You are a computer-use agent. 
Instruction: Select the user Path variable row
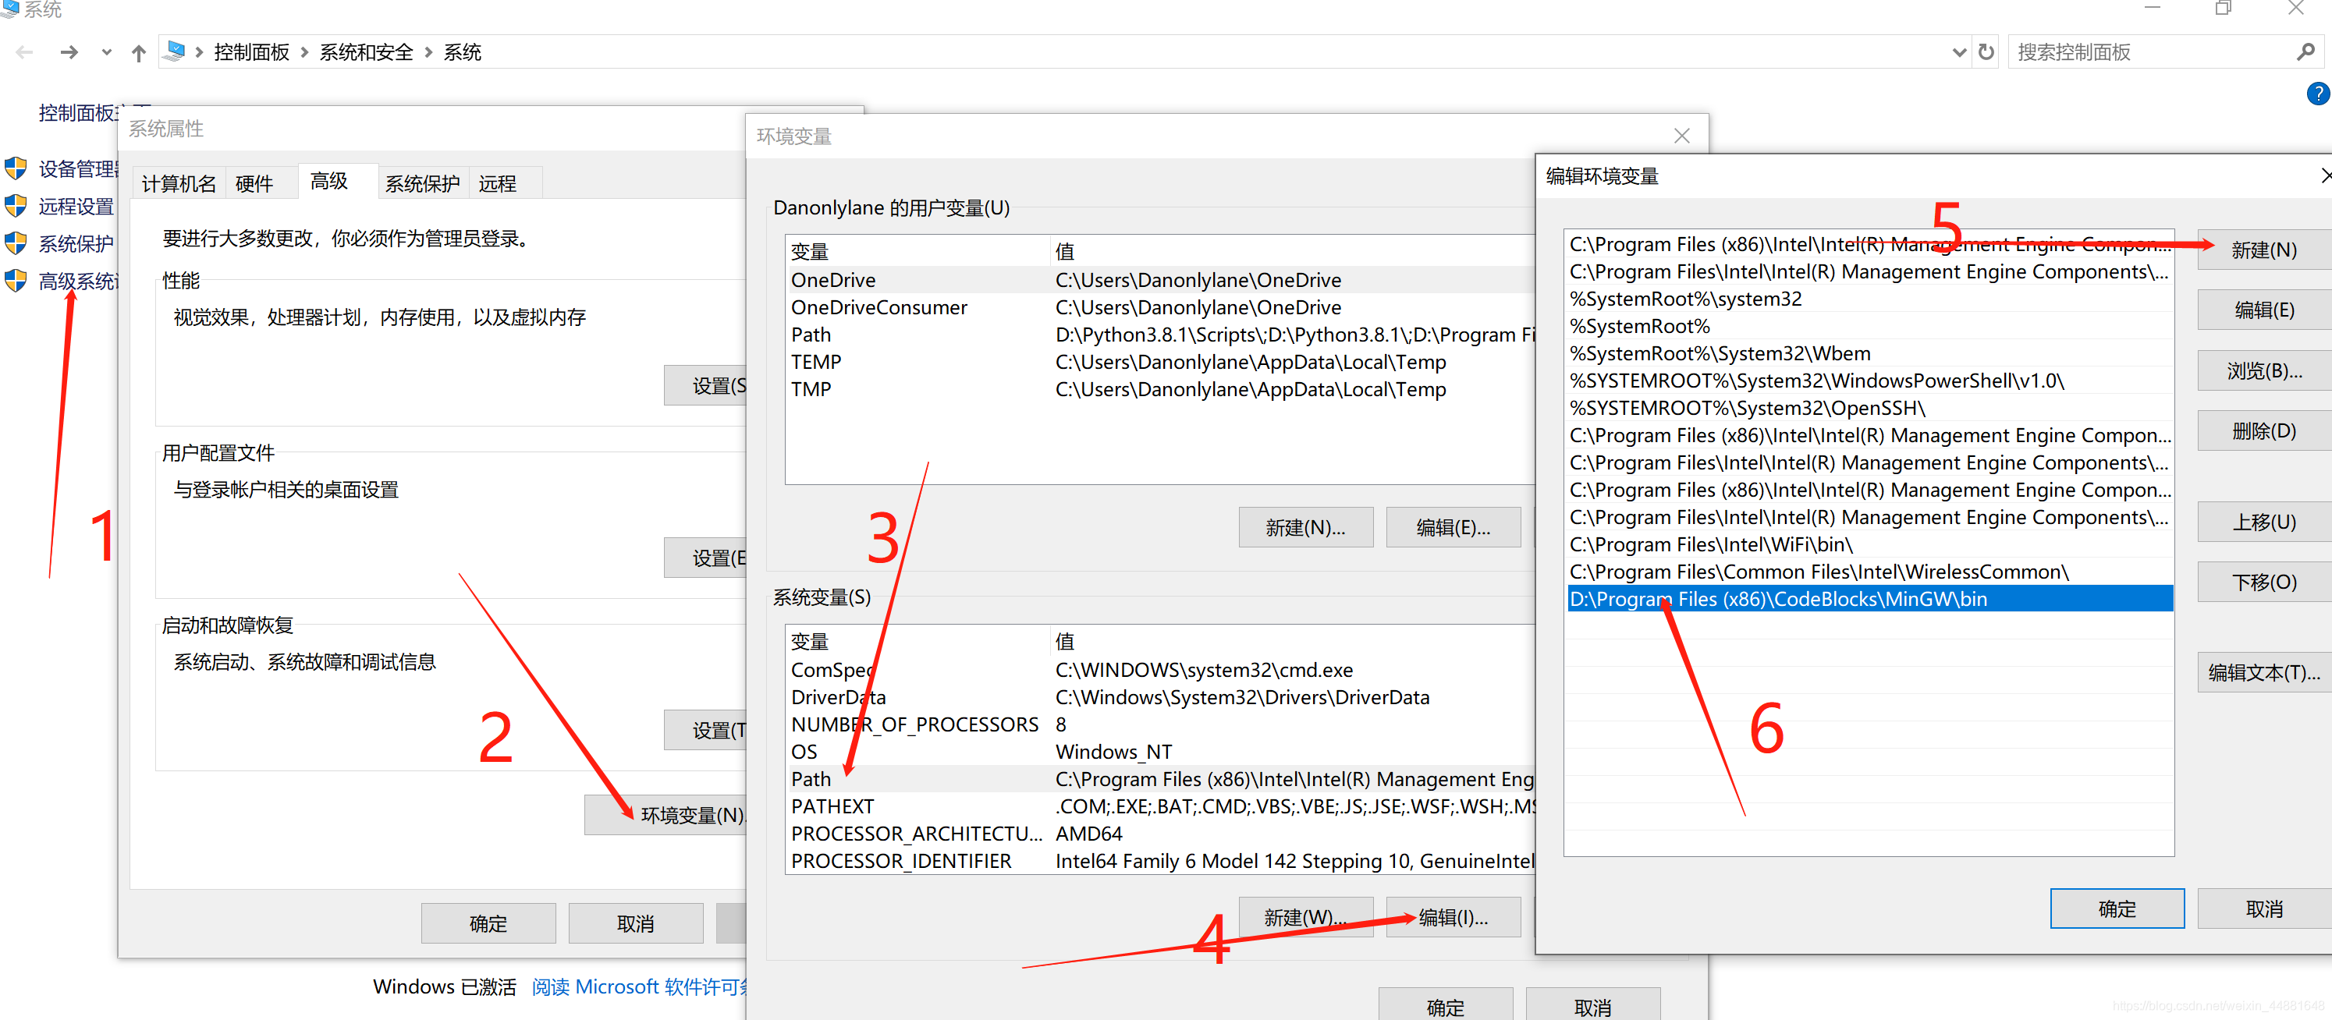[1162, 335]
